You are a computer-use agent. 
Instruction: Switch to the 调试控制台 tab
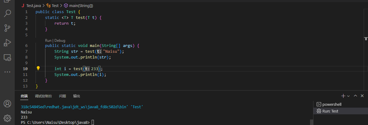pos(43,96)
